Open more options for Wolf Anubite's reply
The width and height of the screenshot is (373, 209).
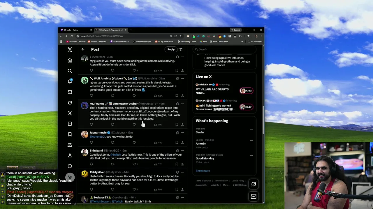point(182,78)
